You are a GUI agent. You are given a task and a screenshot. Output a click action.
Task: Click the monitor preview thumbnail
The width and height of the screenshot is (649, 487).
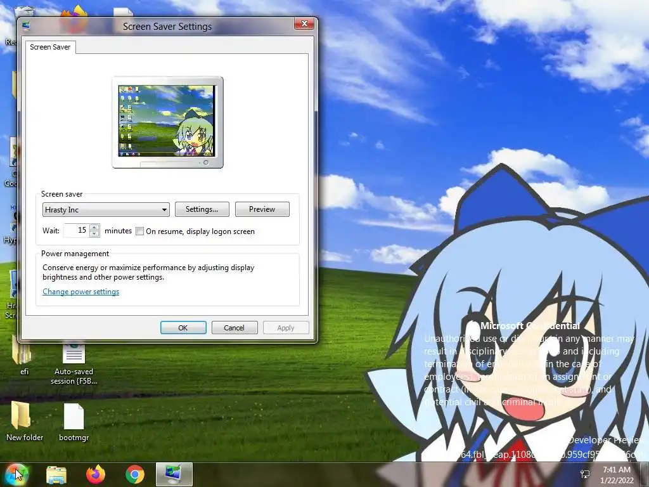[167, 122]
